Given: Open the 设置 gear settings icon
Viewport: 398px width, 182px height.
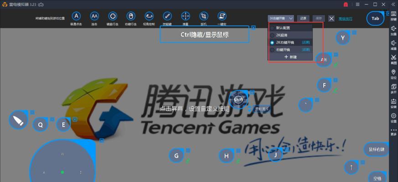Looking at the screenshot, I should (x=393, y=118).
